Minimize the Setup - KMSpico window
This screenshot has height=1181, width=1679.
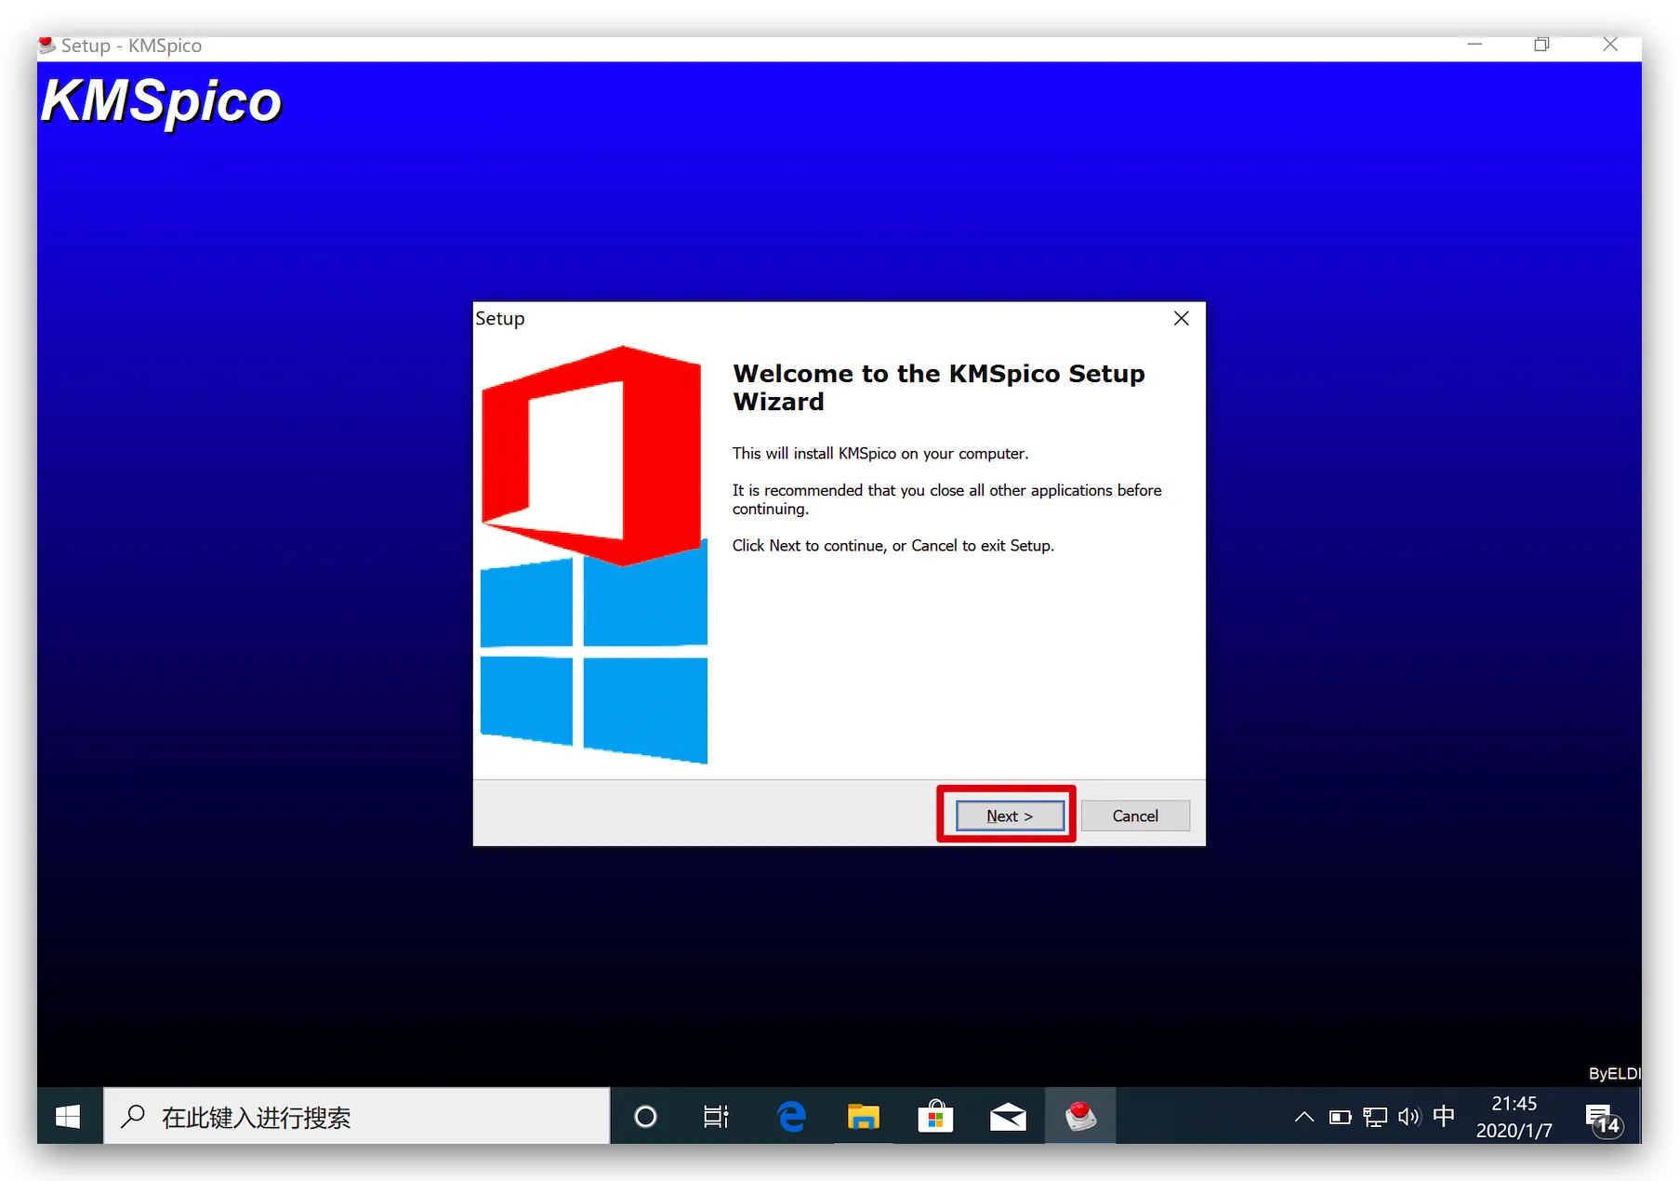click(x=1474, y=44)
